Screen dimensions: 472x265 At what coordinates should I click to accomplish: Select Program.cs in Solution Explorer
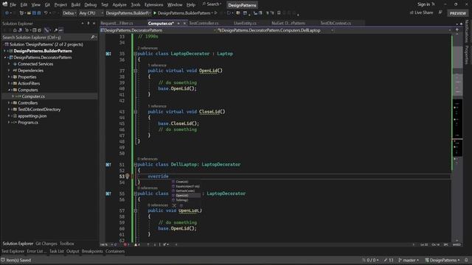(28, 123)
